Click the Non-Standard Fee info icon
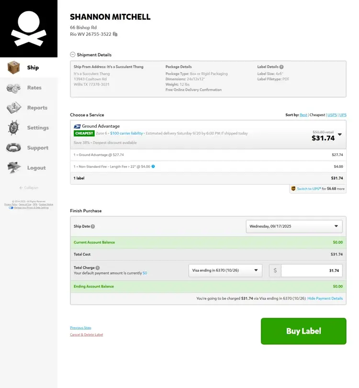Image resolution: width=359 pixels, height=388 pixels. point(153,166)
